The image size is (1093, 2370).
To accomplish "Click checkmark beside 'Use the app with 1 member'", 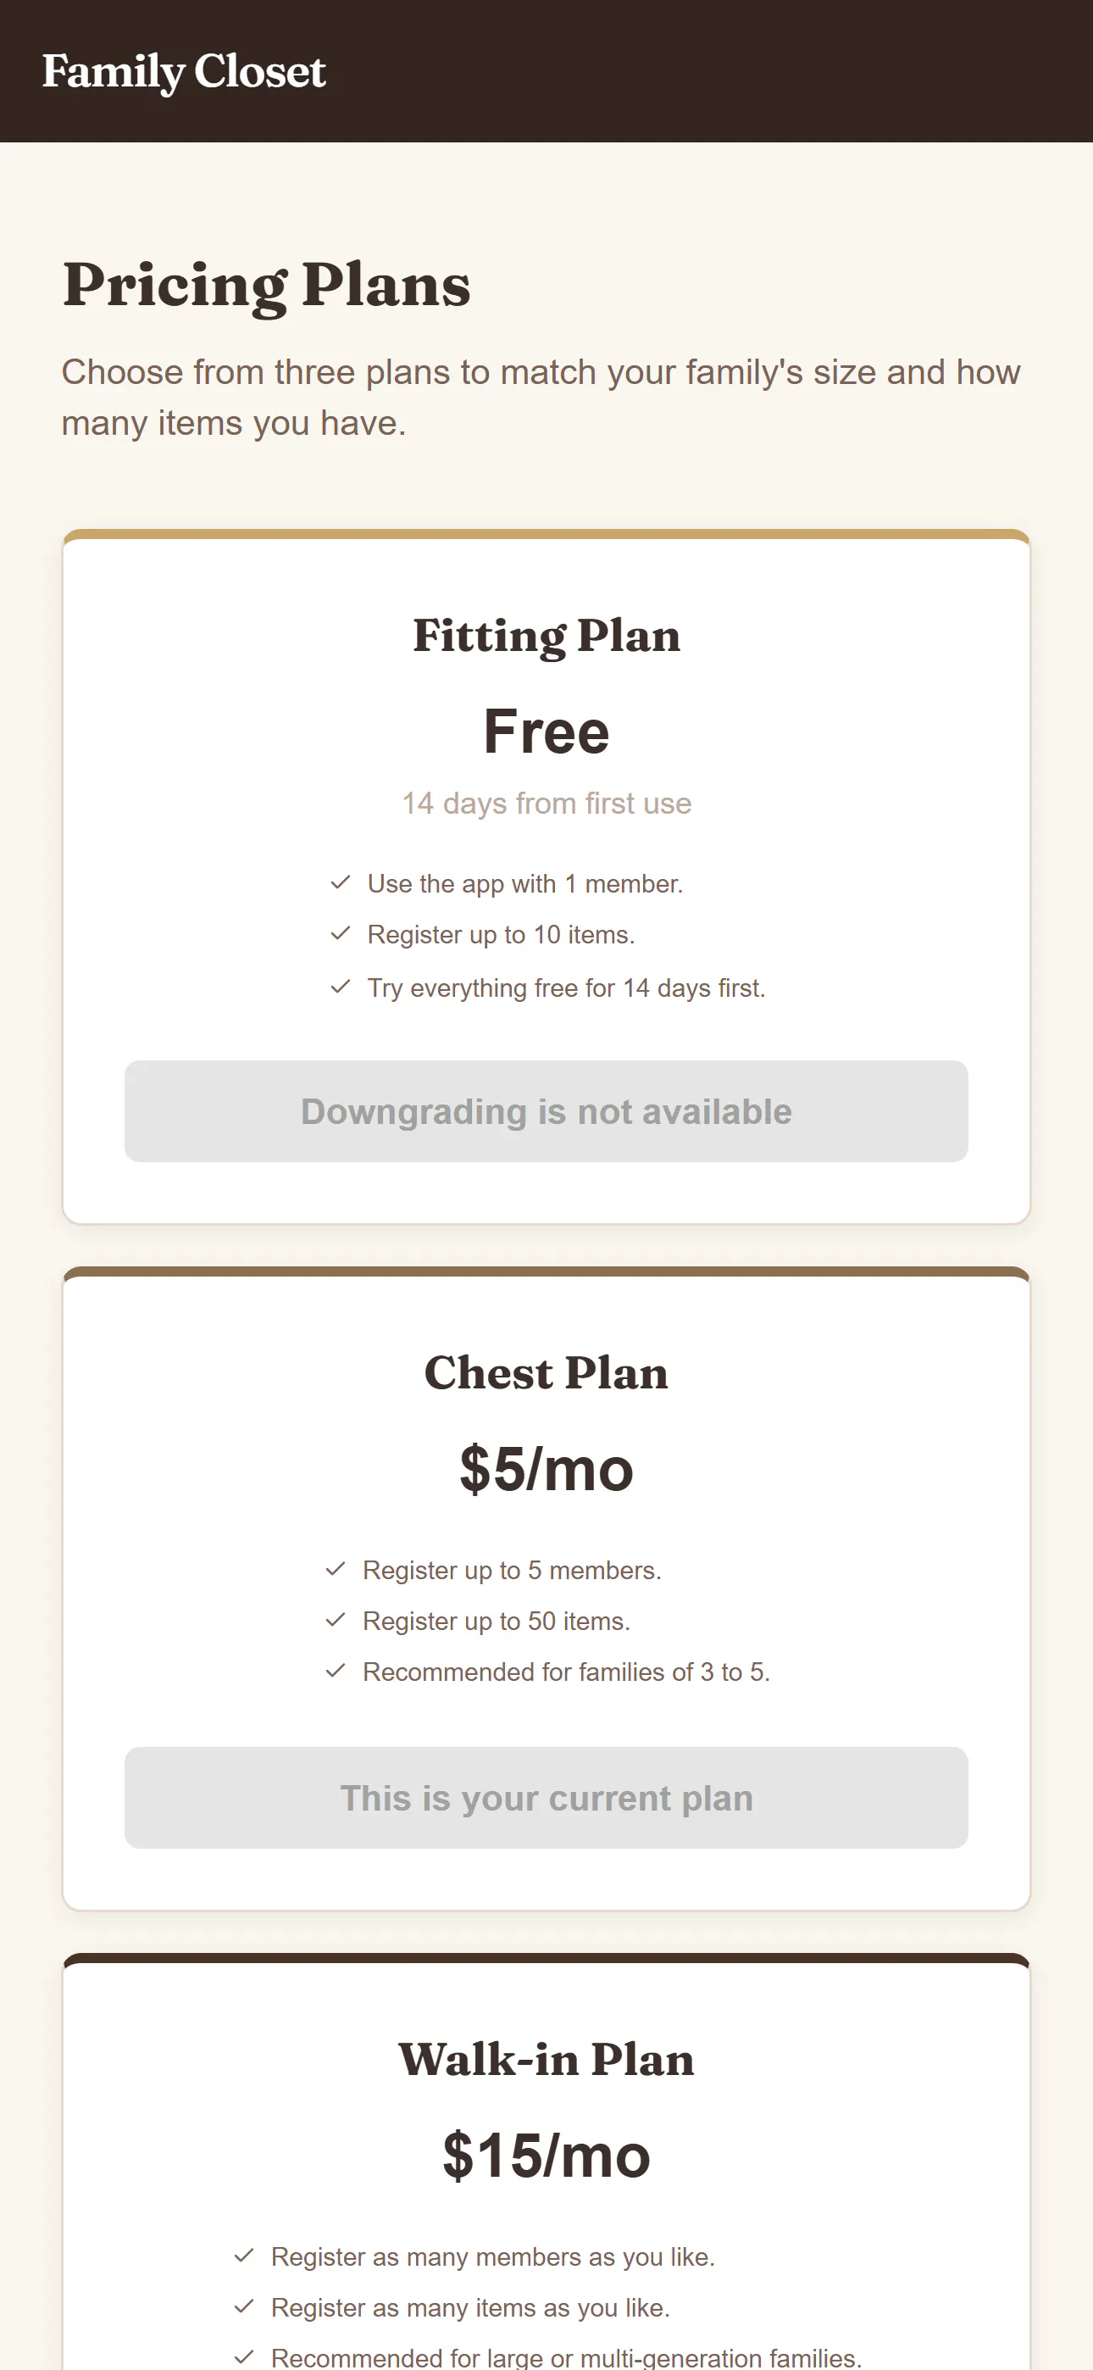I will [x=341, y=882].
